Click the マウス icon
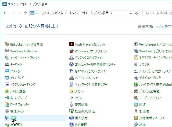The height and width of the screenshot is (127, 172). click(x=71, y=98)
